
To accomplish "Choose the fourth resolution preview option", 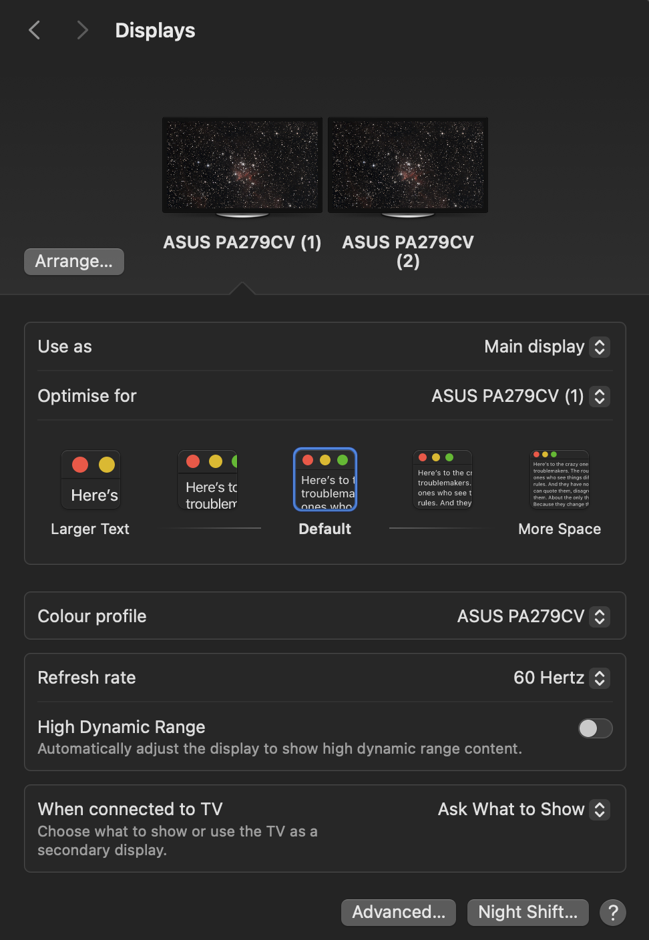I will pos(443,480).
